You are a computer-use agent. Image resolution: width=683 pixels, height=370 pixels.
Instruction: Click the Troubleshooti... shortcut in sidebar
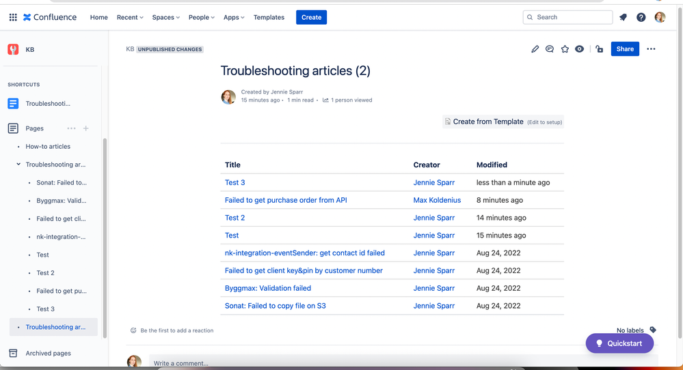click(48, 104)
